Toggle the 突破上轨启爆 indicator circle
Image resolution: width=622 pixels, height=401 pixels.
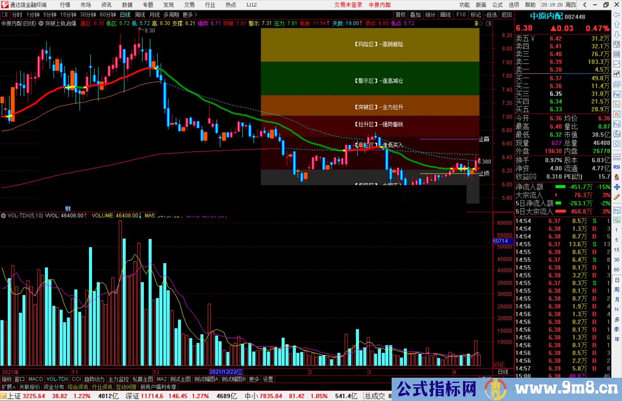[x=41, y=24]
